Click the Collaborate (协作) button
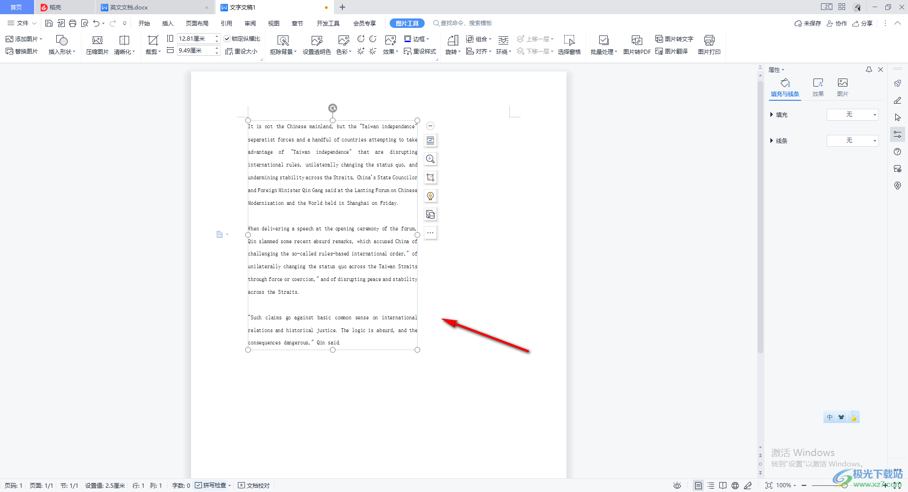The height and width of the screenshot is (492, 908). 837,23
